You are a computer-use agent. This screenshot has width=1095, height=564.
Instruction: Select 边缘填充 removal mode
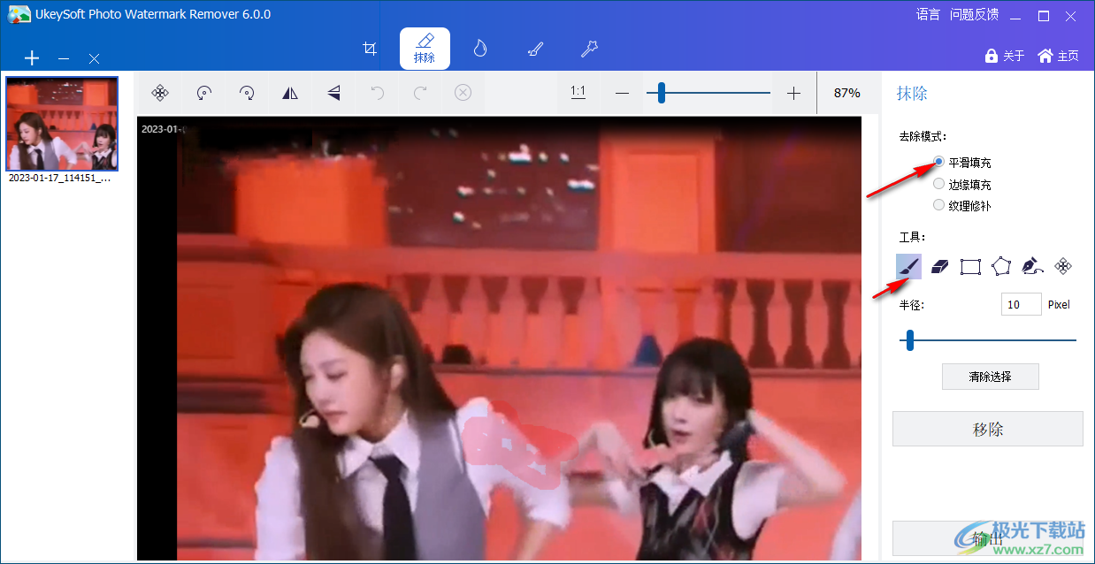point(962,185)
